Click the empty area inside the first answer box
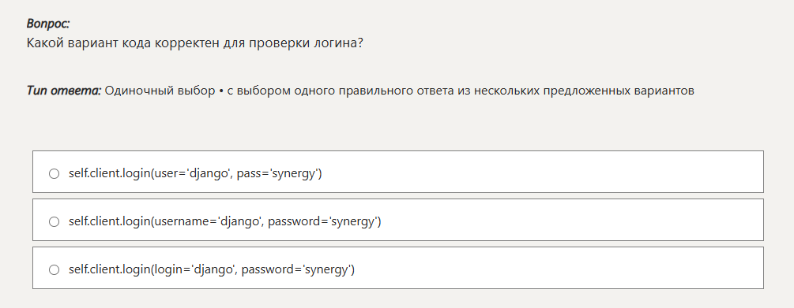 point(542,172)
